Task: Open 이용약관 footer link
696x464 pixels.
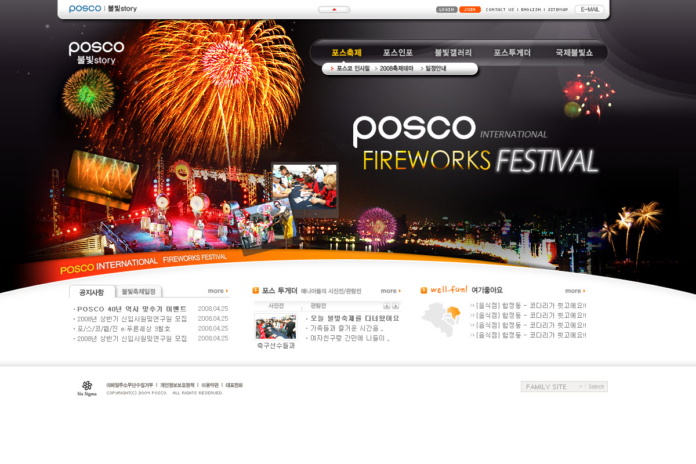Action: coord(210,385)
